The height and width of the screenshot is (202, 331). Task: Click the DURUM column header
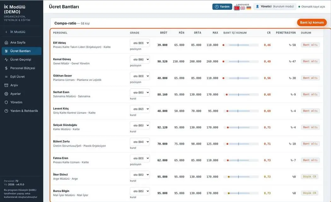click(306, 33)
